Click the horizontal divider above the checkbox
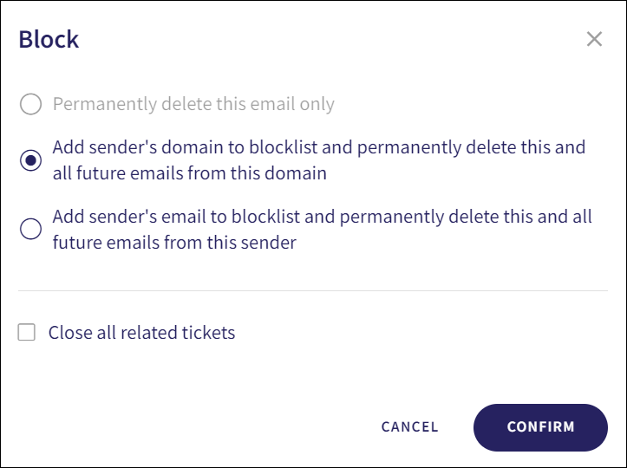627x468 pixels. (x=313, y=290)
